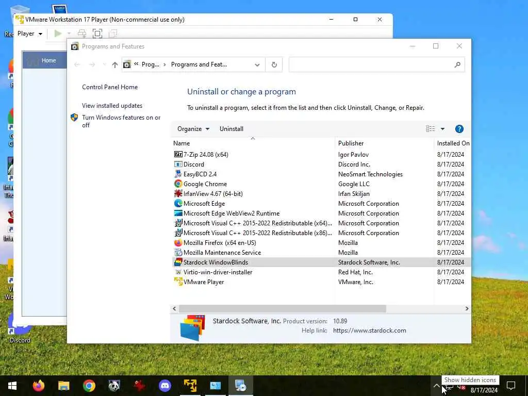The width and height of the screenshot is (528, 396).
Task: Click publisher Irfan Skiljan
Action: [x=354, y=194]
